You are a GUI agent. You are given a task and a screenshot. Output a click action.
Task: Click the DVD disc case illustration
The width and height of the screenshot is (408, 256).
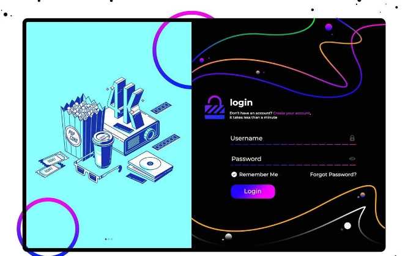(x=150, y=166)
